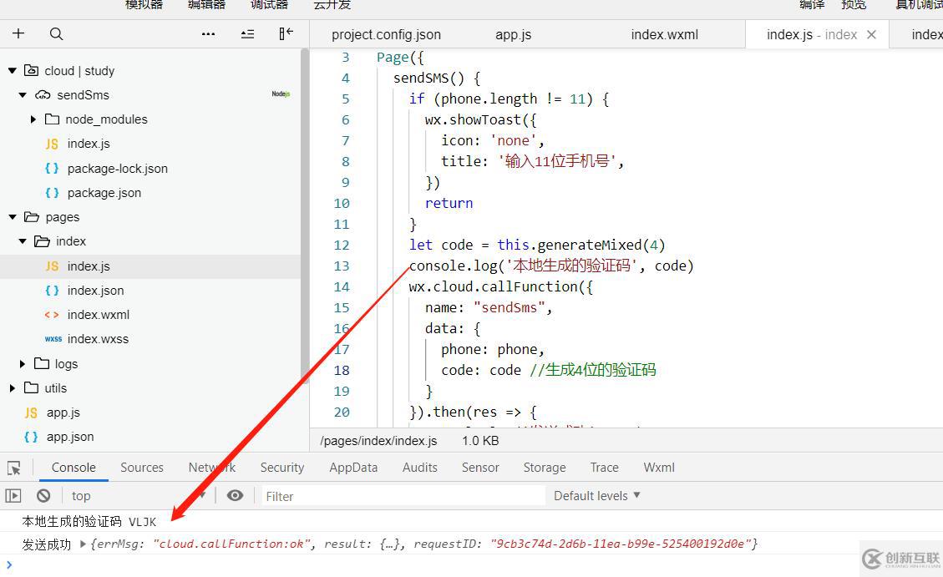Expand the errMsg object in console
Screen dimensions: 943x577
pos(84,544)
